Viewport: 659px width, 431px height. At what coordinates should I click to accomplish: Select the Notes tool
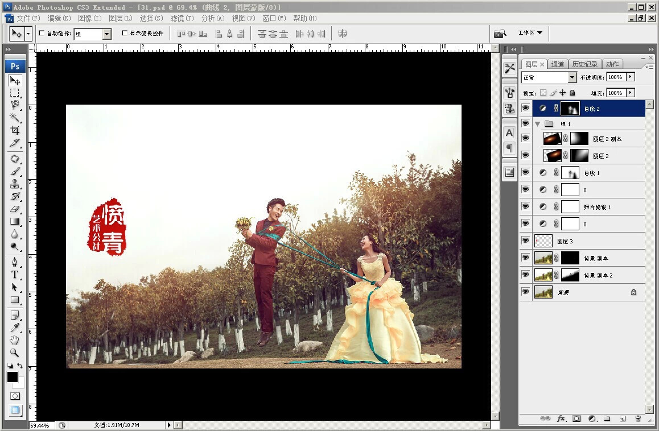point(15,315)
